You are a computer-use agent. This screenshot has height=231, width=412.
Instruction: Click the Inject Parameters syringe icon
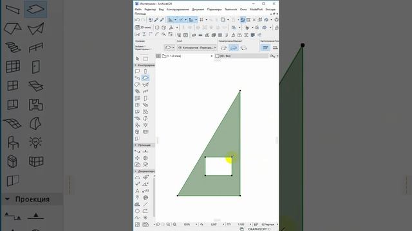pyautogui.click(x=162, y=20)
